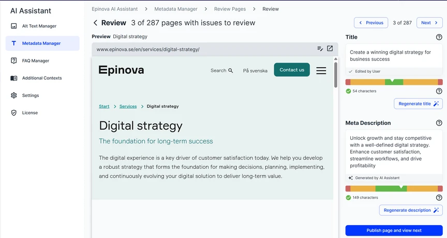
Task: Click Regenerate description button
Action: [411, 210]
